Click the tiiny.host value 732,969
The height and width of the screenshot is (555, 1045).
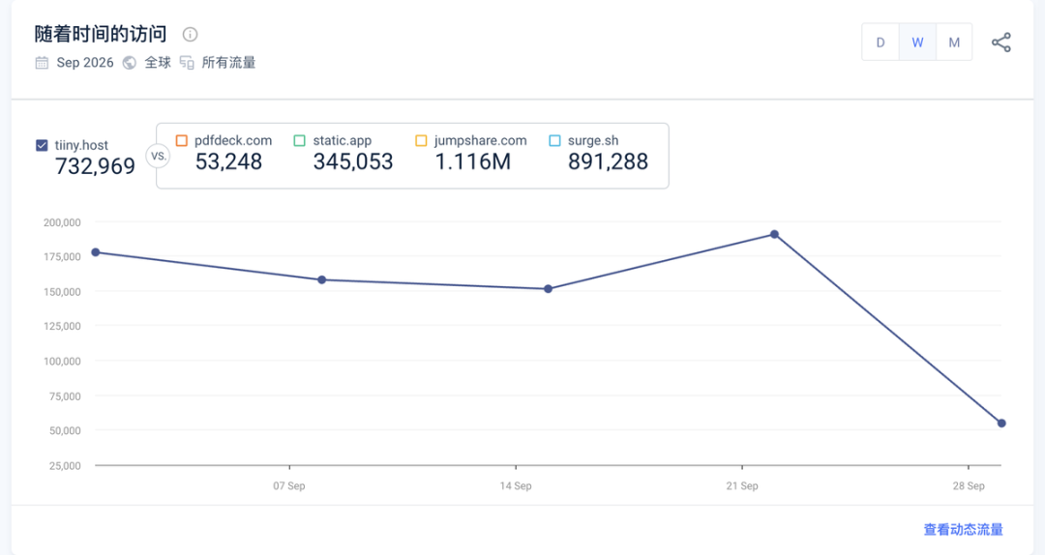point(95,166)
